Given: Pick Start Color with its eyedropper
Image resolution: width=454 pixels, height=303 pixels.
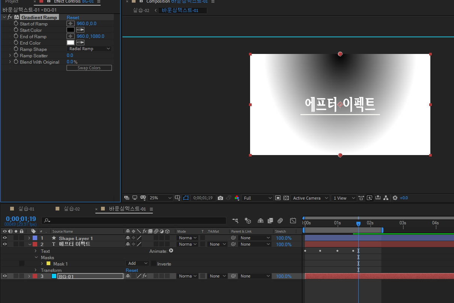Looking at the screenshot, I should tap(80, 30).
